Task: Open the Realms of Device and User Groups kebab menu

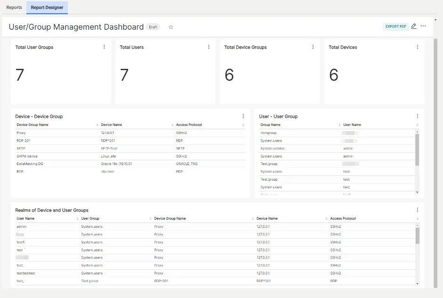Action: (418, 210)
